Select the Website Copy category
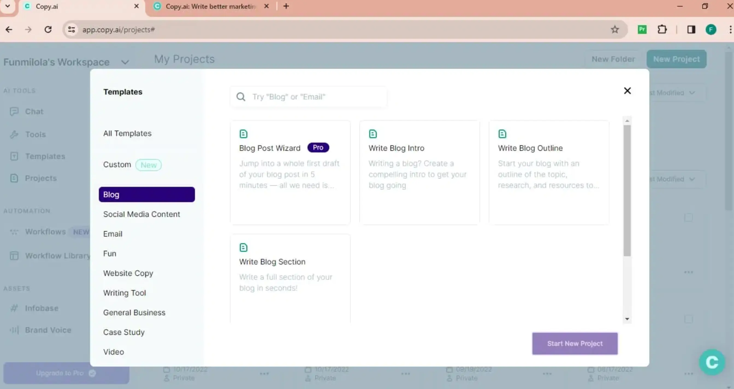Viewport: 734px width, 389px height. click(128, 273)
